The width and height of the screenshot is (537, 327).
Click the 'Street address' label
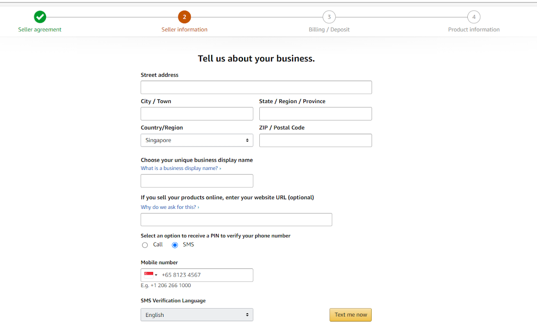(x=159, y=75)
